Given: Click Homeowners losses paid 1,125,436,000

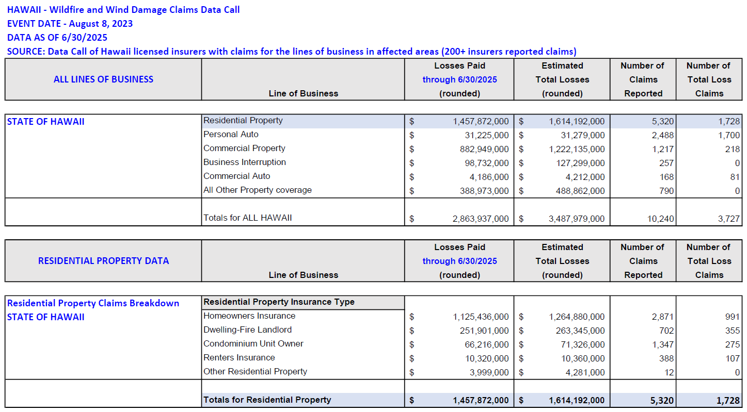Looking at the screenshot, I should (x=481, y=317).
